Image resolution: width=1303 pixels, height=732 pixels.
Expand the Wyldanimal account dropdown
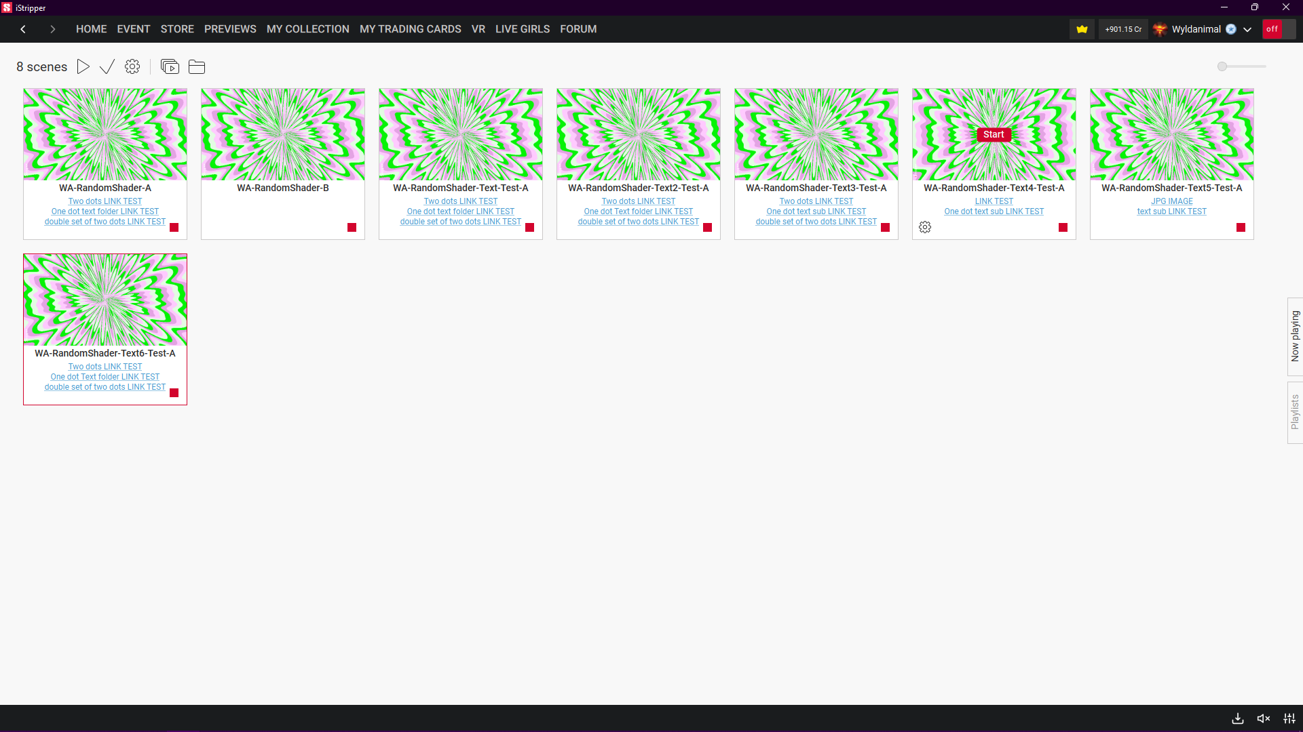point(1247,29)
